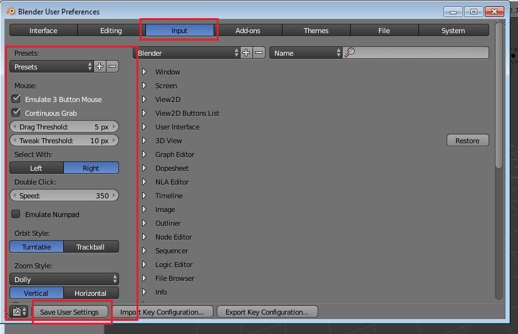Screen dimensions: 518x334
Task: Expand the Timeline keymap section
Action: 144,196
